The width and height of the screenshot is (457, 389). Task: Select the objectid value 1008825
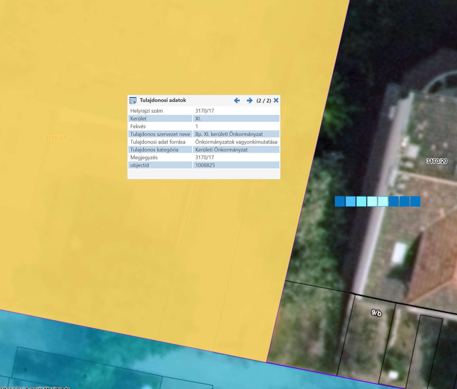pyautogui.click(x=205, y=165)
